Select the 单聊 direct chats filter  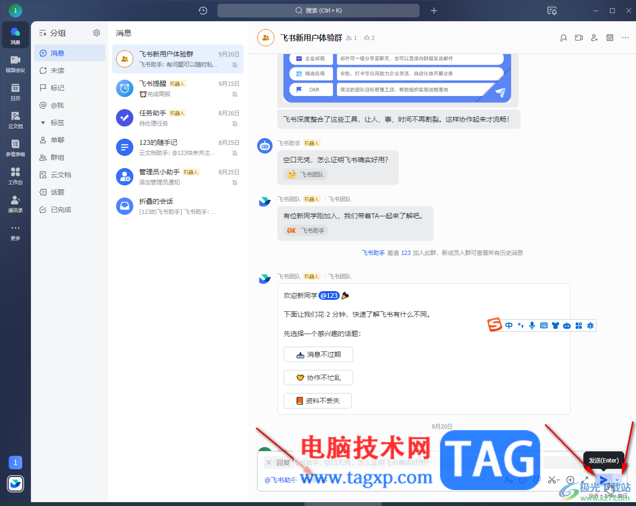[70, 140]
